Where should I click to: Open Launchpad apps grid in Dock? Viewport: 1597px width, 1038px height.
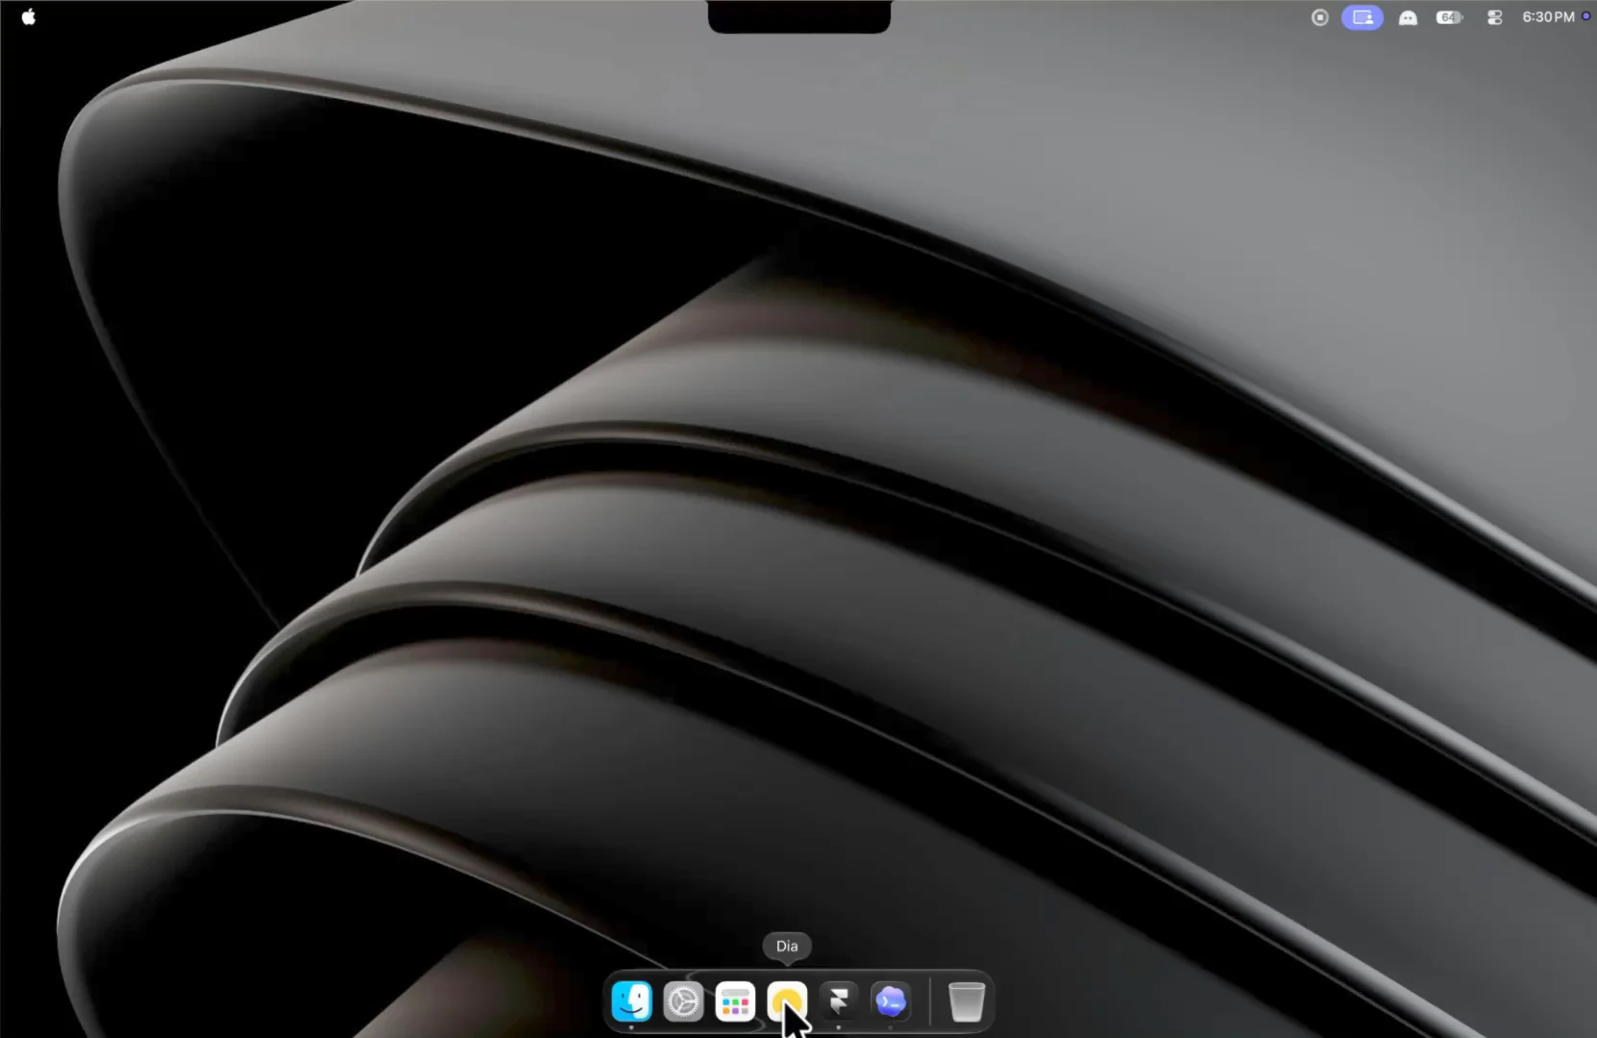click(x=735, y=1001)
